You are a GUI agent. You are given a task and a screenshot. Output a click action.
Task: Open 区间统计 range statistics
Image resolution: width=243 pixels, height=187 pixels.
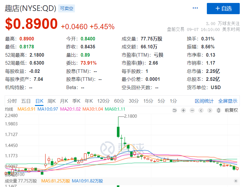point(204,101)
